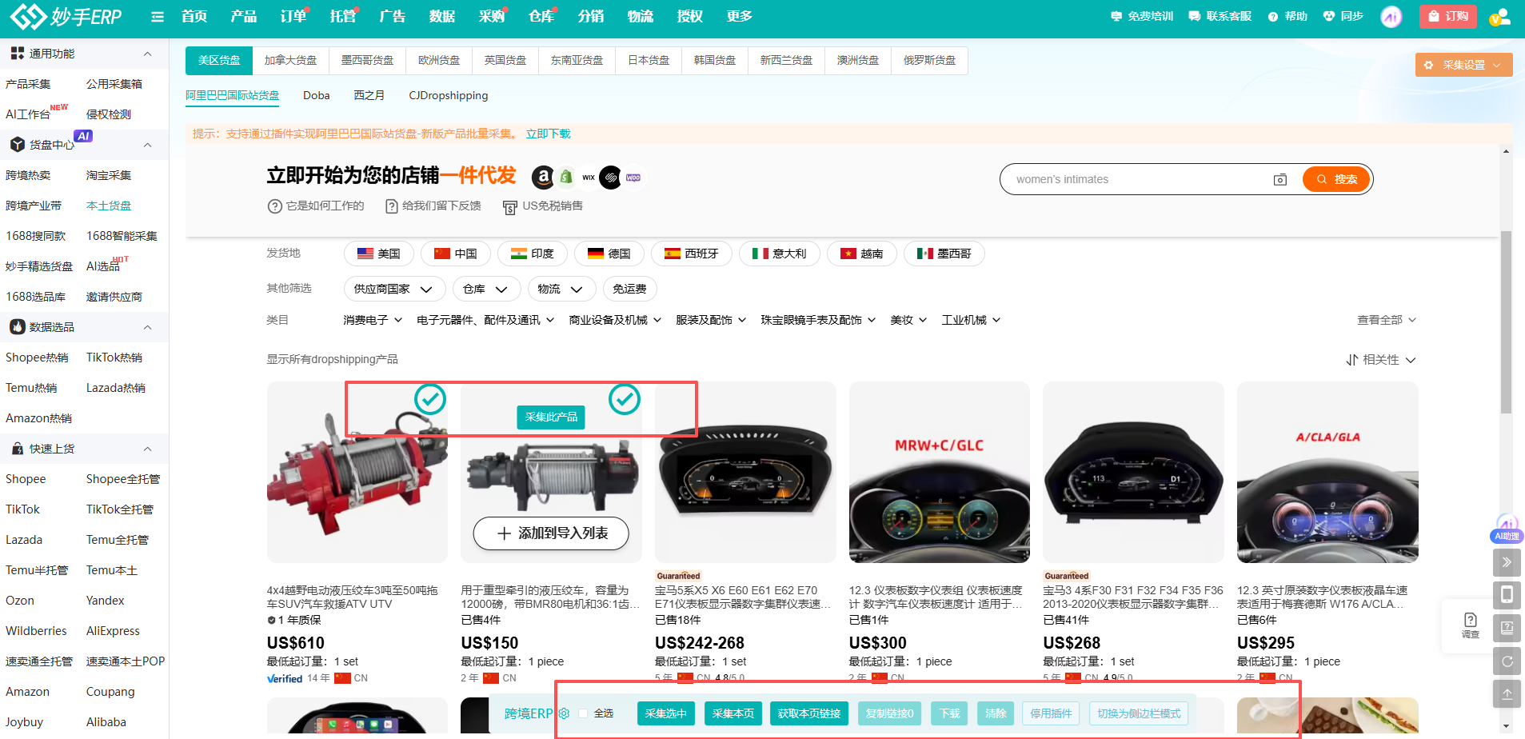Open the round AI assistant icon in header
The image size is (1525, 739).
[x=1391, y=16]
